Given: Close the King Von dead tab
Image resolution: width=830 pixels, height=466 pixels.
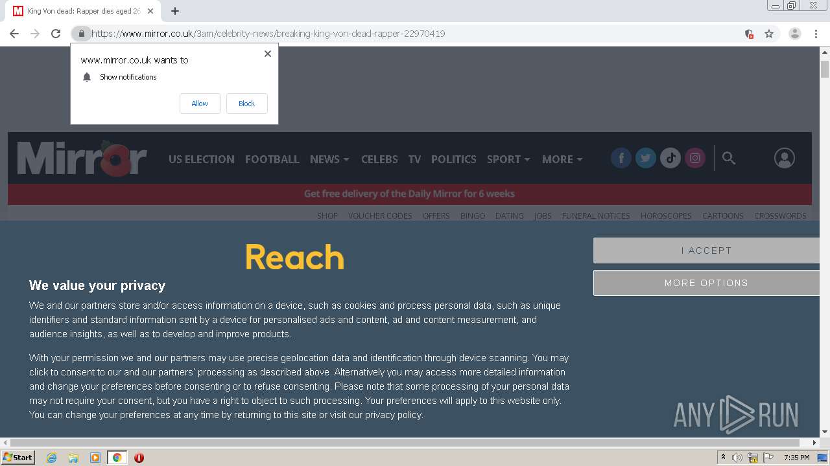Looking at the screenshot, I should [151, 11].
